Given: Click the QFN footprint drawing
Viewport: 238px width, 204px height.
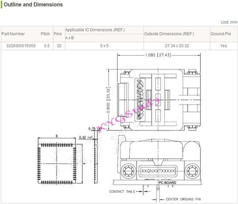Looking at the screenshot, I should point(57,163).
